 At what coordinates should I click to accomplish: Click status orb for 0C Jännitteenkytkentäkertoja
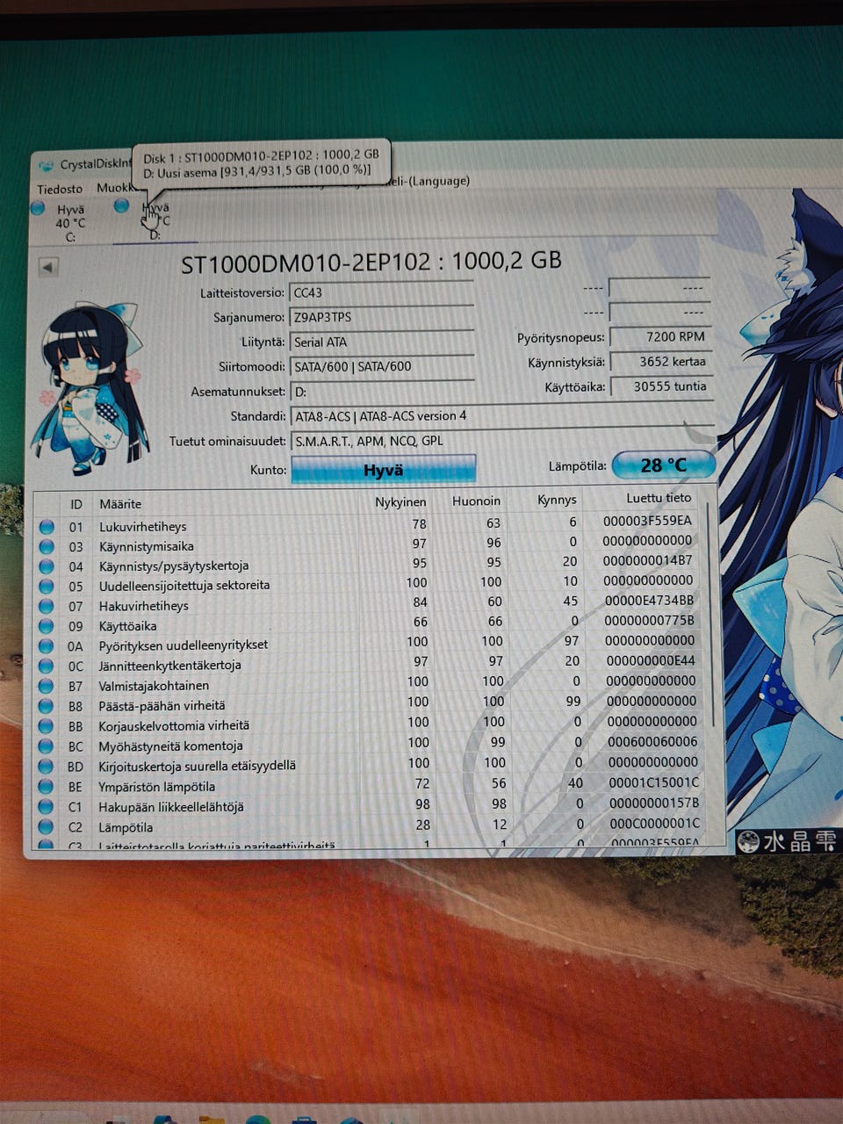click(47, 666)
